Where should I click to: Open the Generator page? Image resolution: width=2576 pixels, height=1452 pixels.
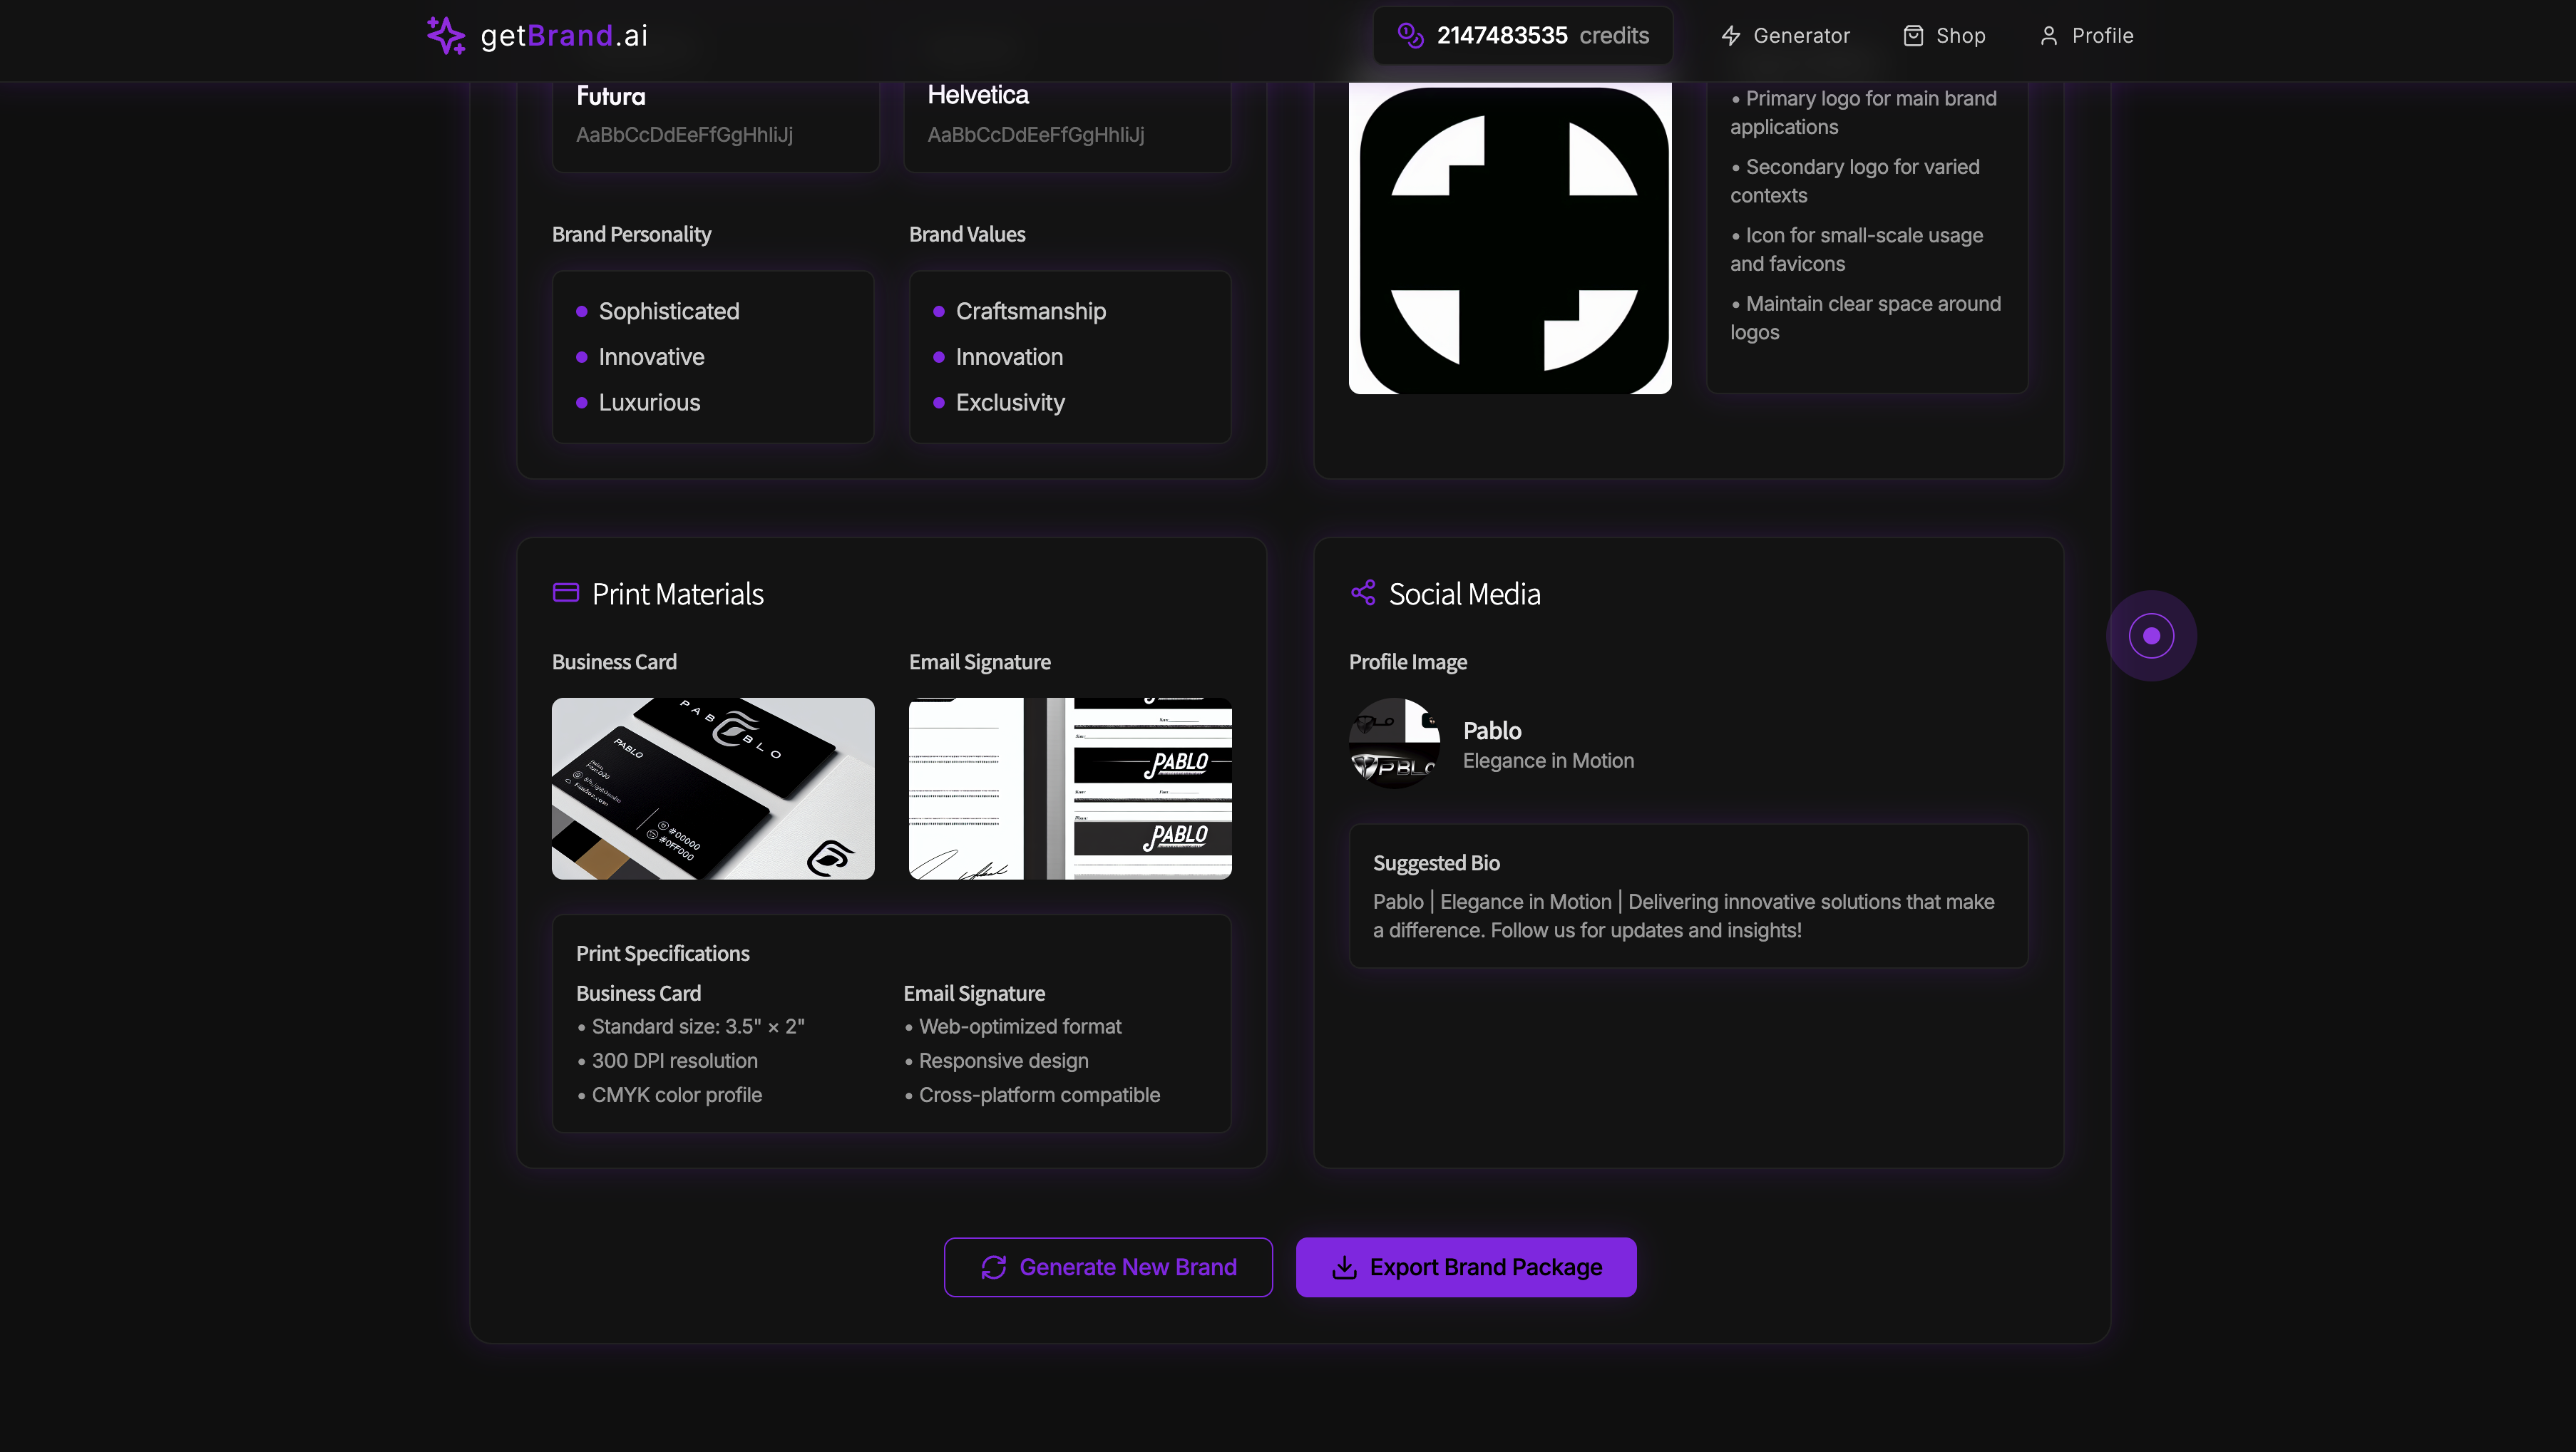(1800, 36)
